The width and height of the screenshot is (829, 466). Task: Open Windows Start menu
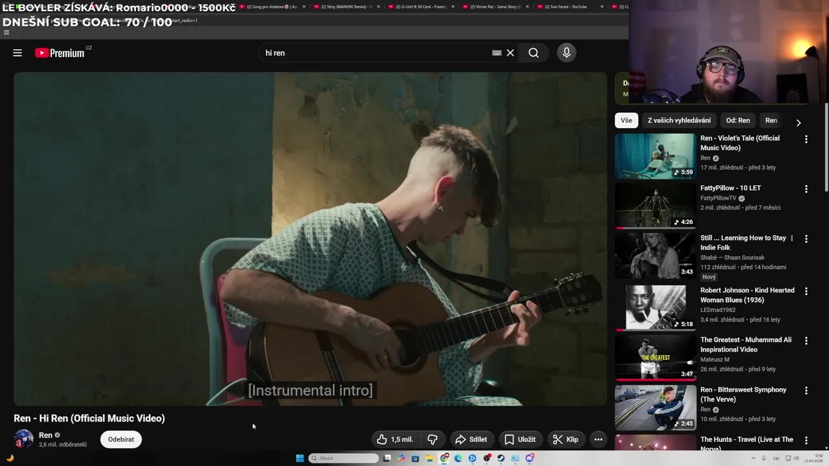point(300,458)
